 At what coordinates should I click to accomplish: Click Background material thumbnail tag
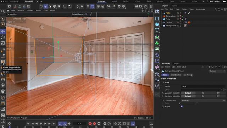point(186,26)
